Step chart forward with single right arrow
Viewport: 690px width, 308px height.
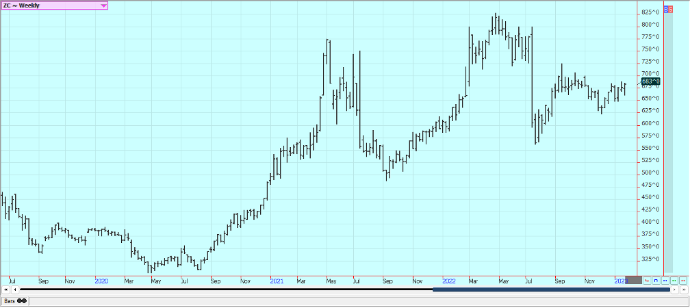coord(675,290)
